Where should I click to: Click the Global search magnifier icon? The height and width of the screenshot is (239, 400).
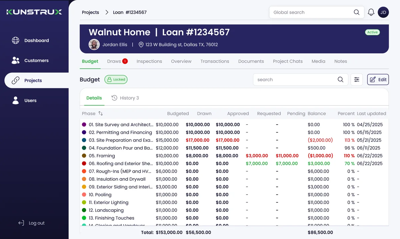357,12
